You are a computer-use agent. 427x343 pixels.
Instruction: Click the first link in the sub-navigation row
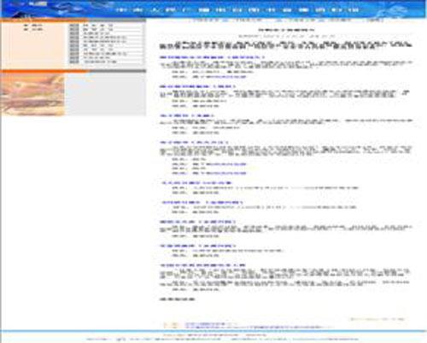(x=206, y=20)
